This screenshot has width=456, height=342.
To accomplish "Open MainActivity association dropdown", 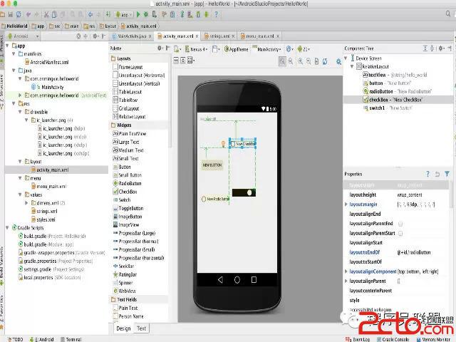I will click(266, 49).
